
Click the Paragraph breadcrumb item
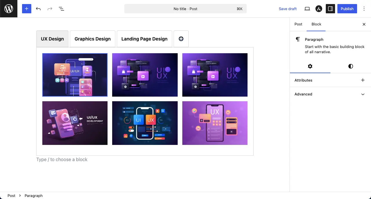(x=34, y=196)
